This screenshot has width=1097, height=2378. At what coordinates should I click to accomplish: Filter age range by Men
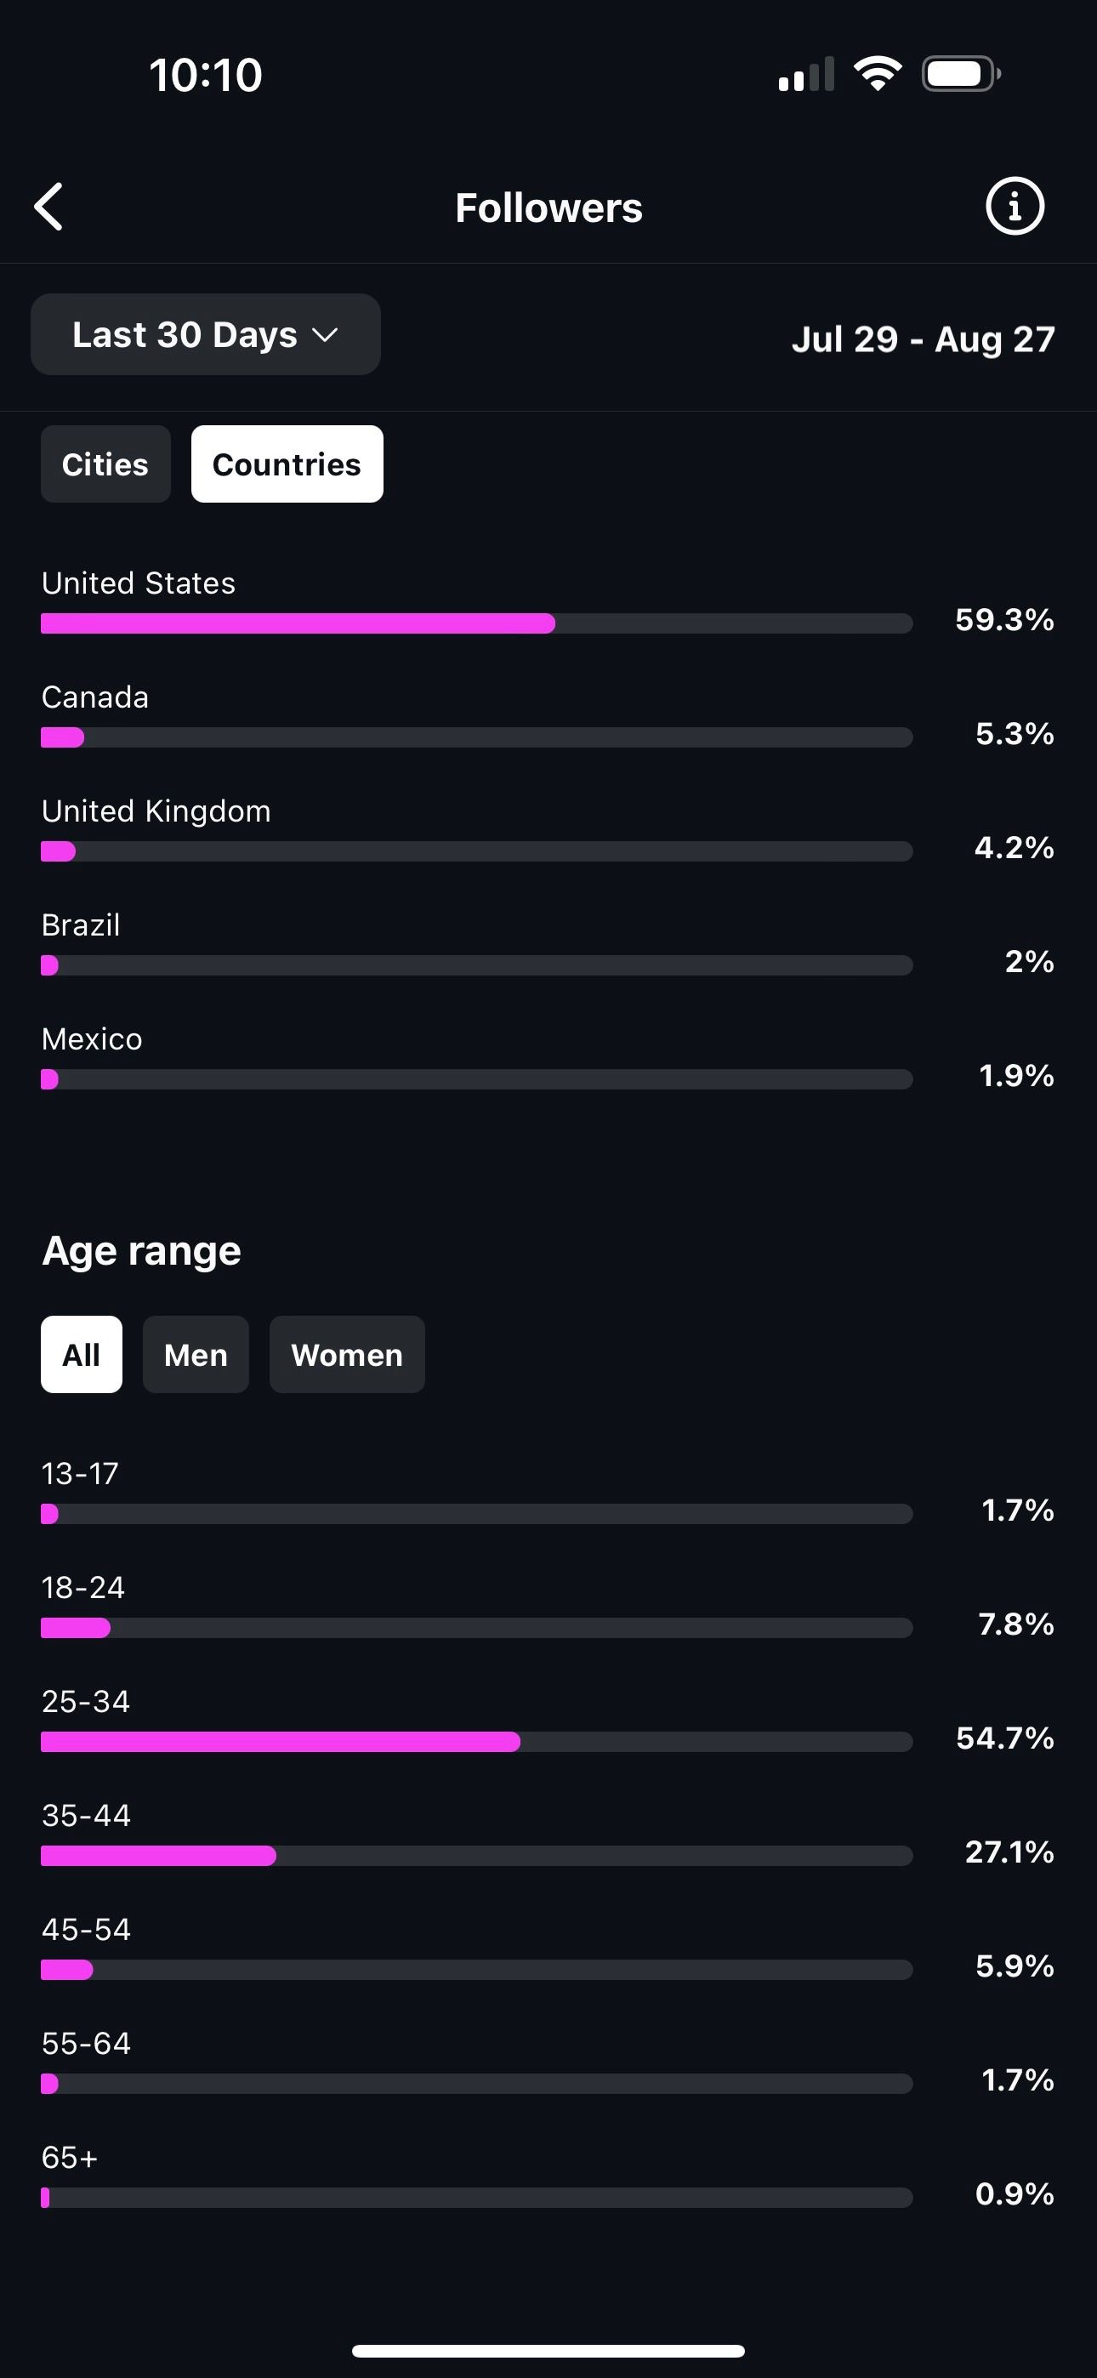(196, 1354)
